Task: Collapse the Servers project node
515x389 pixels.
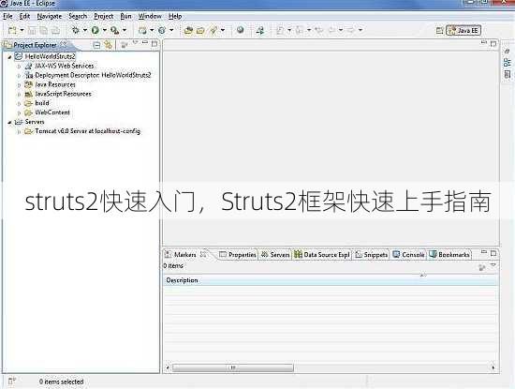Action: click(9, 122)
